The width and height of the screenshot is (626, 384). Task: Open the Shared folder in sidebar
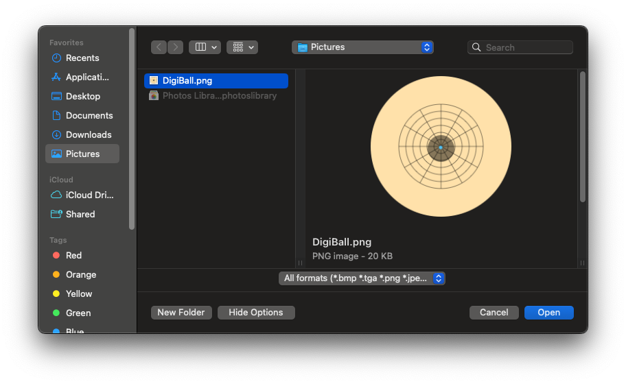tap(80, 215)
